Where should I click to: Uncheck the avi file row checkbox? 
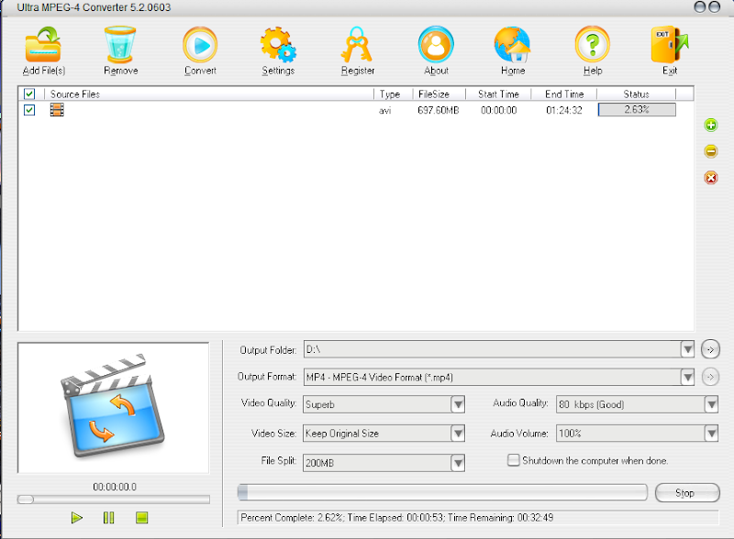click(x=29, y=110)
